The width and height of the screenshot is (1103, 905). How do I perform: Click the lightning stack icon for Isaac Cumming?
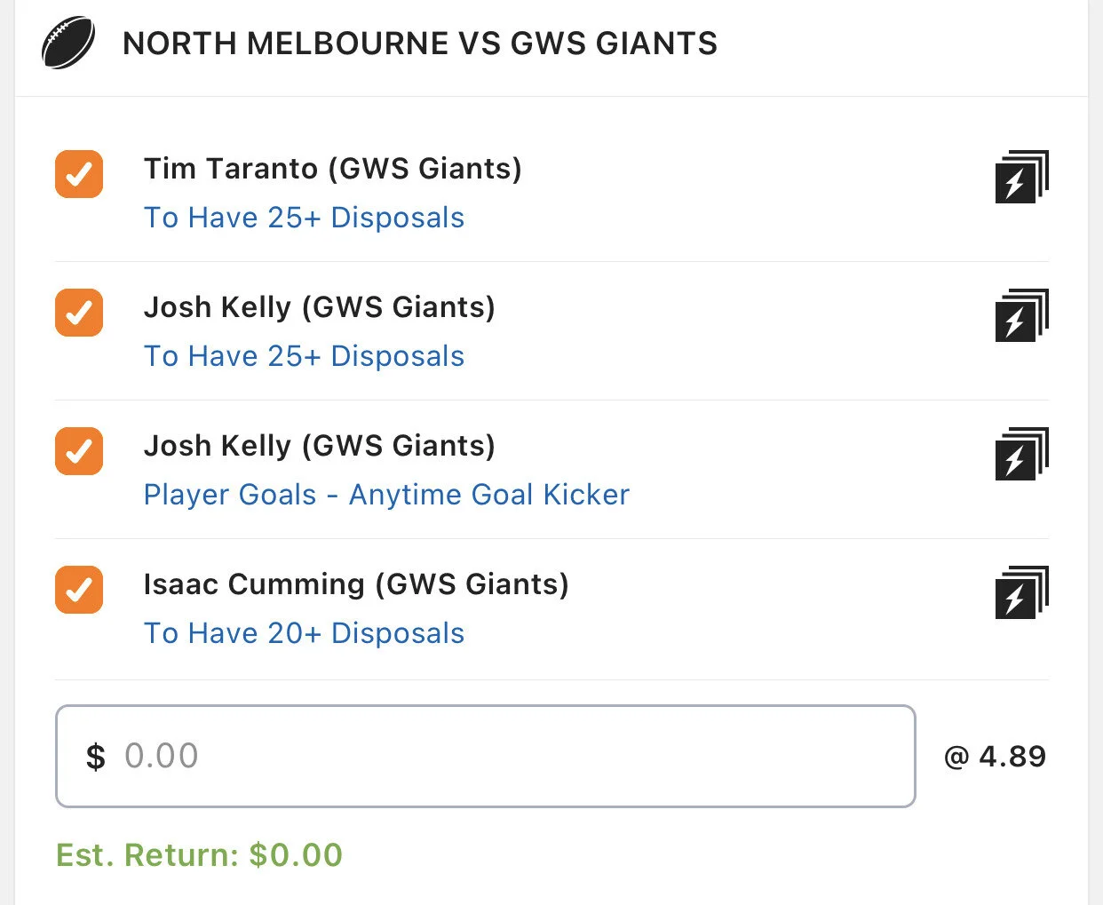pyautogui.click(x=1021, y=592)
